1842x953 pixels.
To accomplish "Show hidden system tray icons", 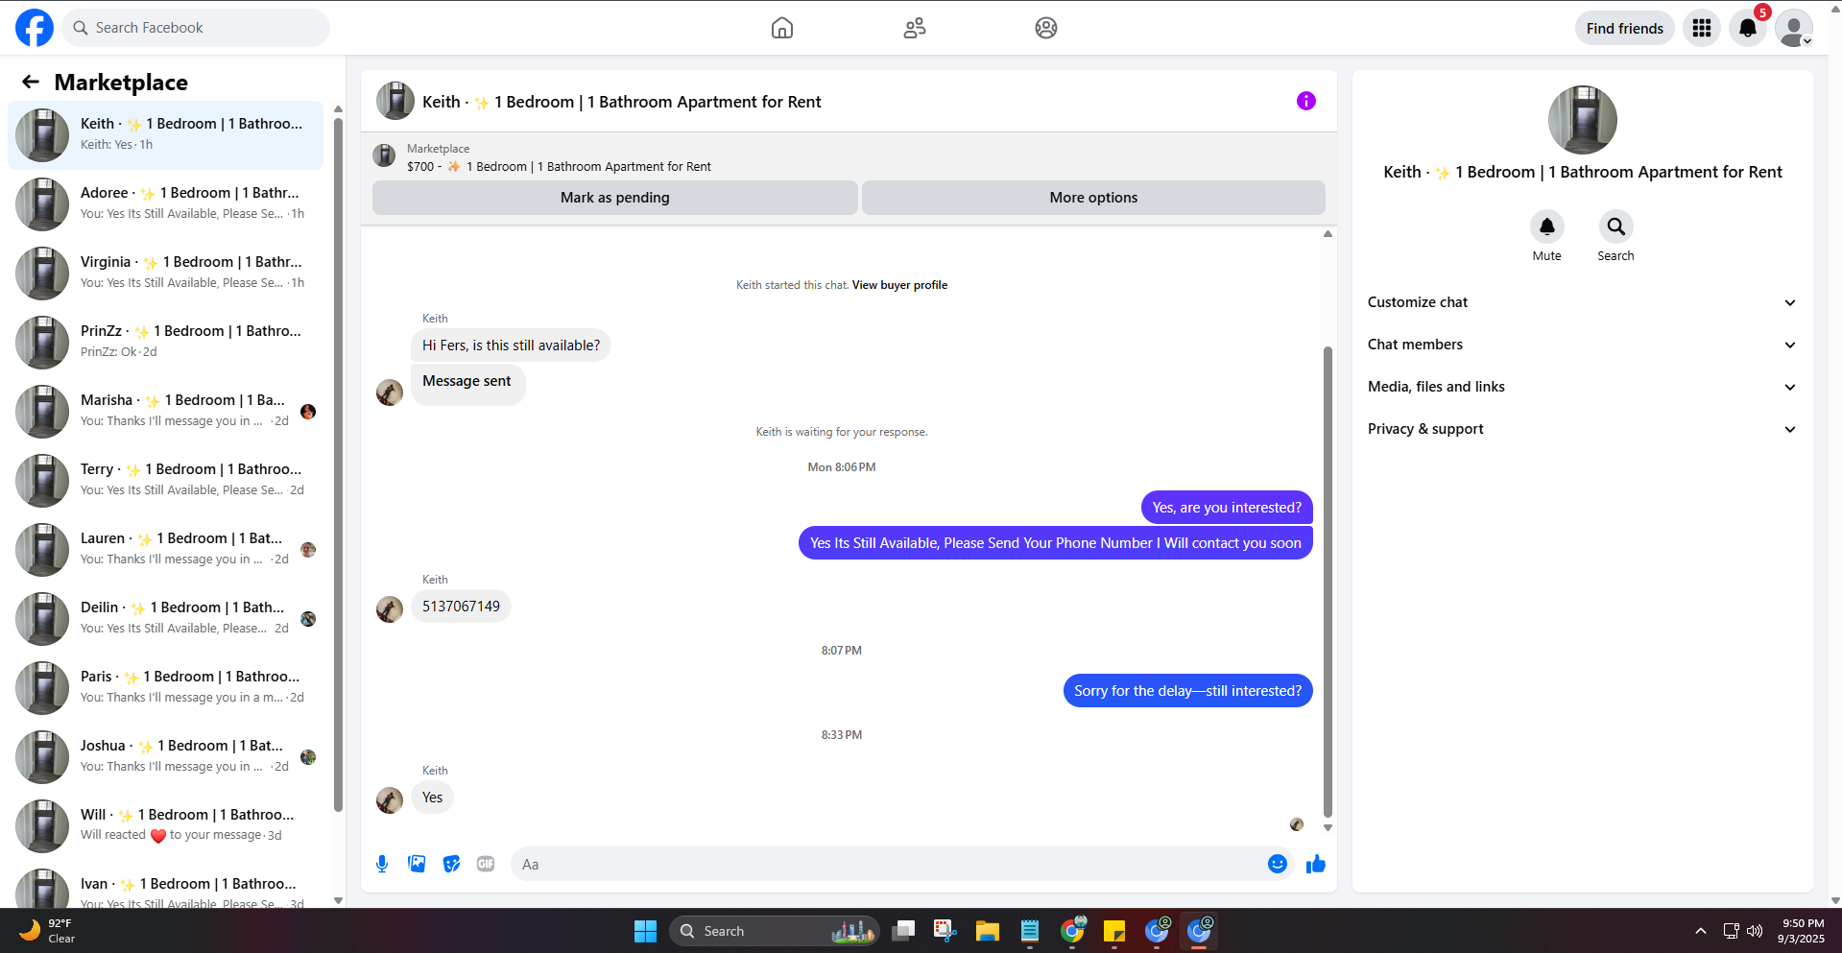I will [1701, 931].
